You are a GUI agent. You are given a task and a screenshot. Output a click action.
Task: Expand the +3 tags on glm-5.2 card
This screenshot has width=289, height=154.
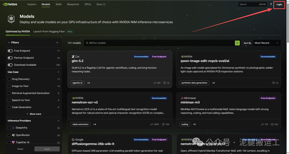pos(89,83)
